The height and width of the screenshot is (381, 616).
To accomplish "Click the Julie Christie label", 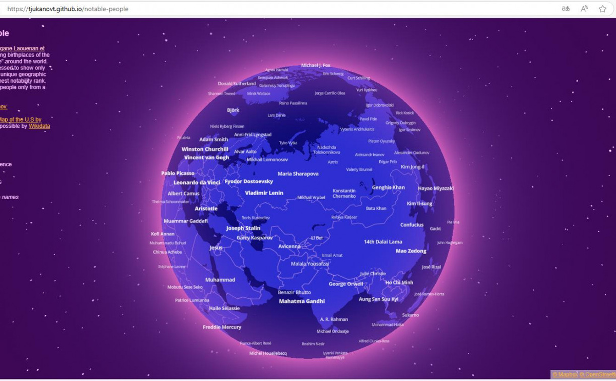I will [x=373, y=274].
